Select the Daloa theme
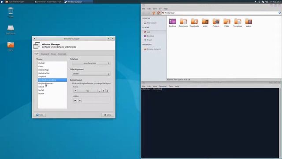Viewport: 282px width, 159px height. pos(52,67)
